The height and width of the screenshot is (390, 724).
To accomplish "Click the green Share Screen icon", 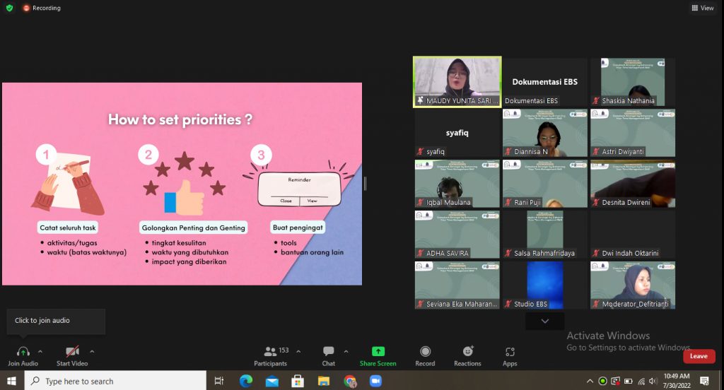I will pyautogui.click(x=378, y=351).
